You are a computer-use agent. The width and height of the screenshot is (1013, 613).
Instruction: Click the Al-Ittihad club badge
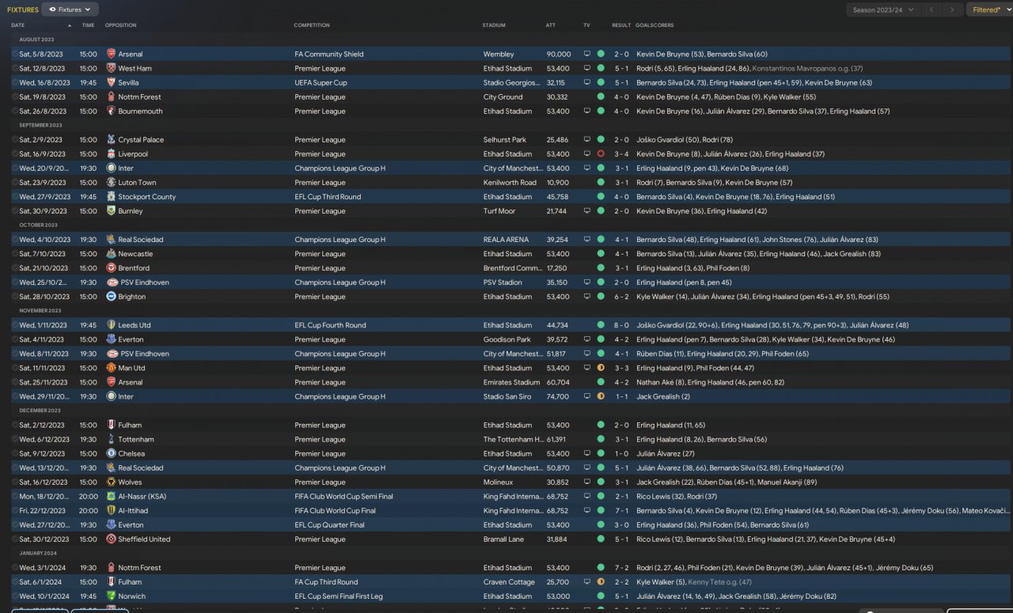click(111, 510)
